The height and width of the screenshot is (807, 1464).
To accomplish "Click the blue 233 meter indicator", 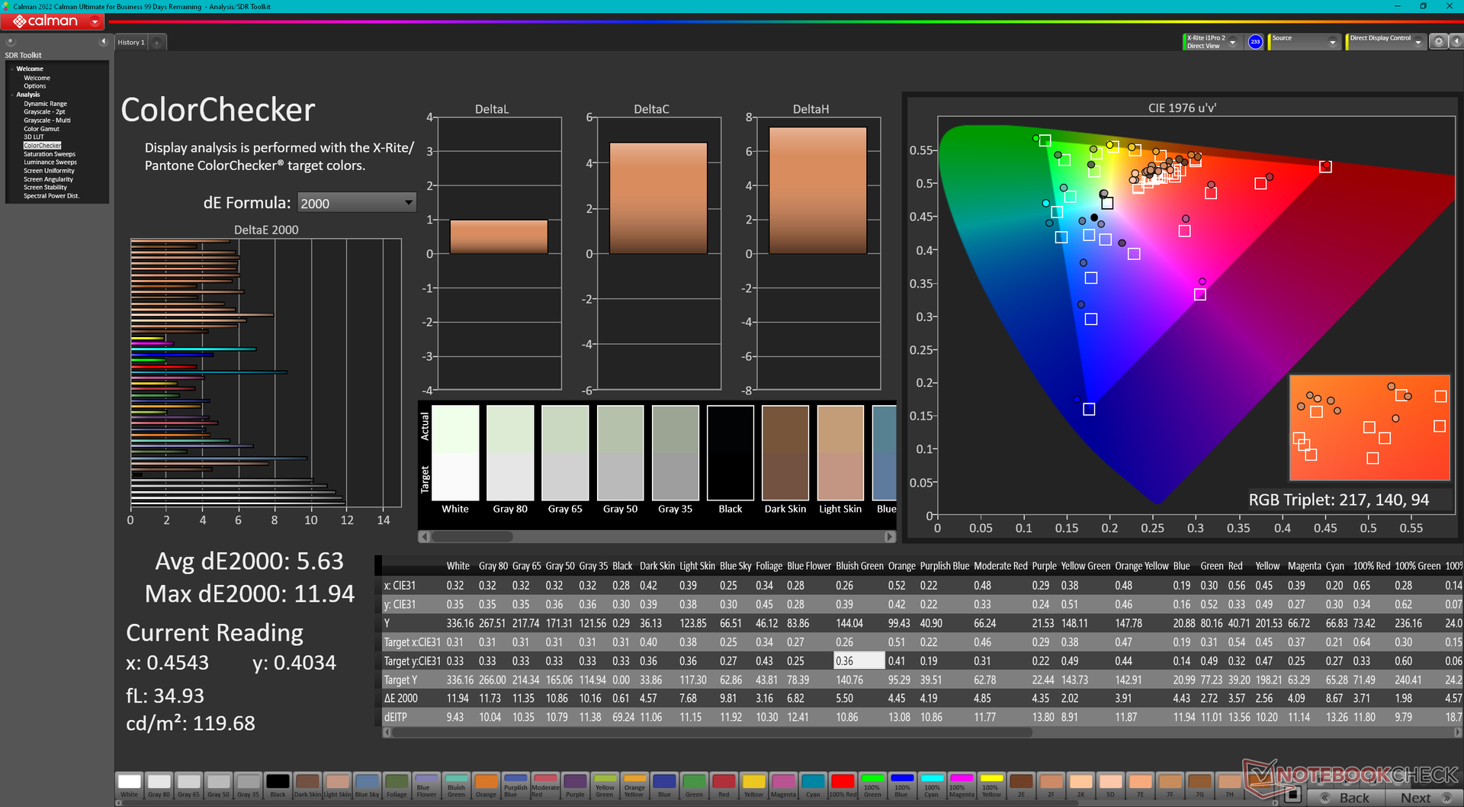I will 1255,42.
